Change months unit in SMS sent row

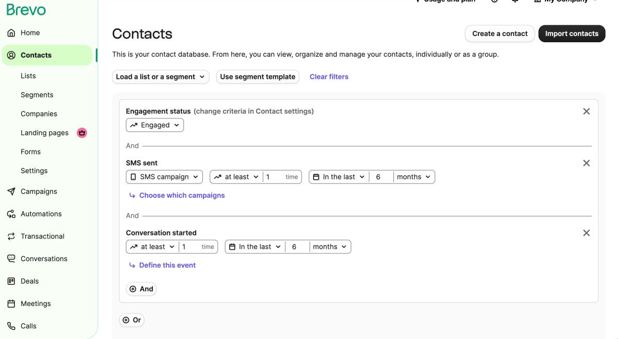(414, 177)
